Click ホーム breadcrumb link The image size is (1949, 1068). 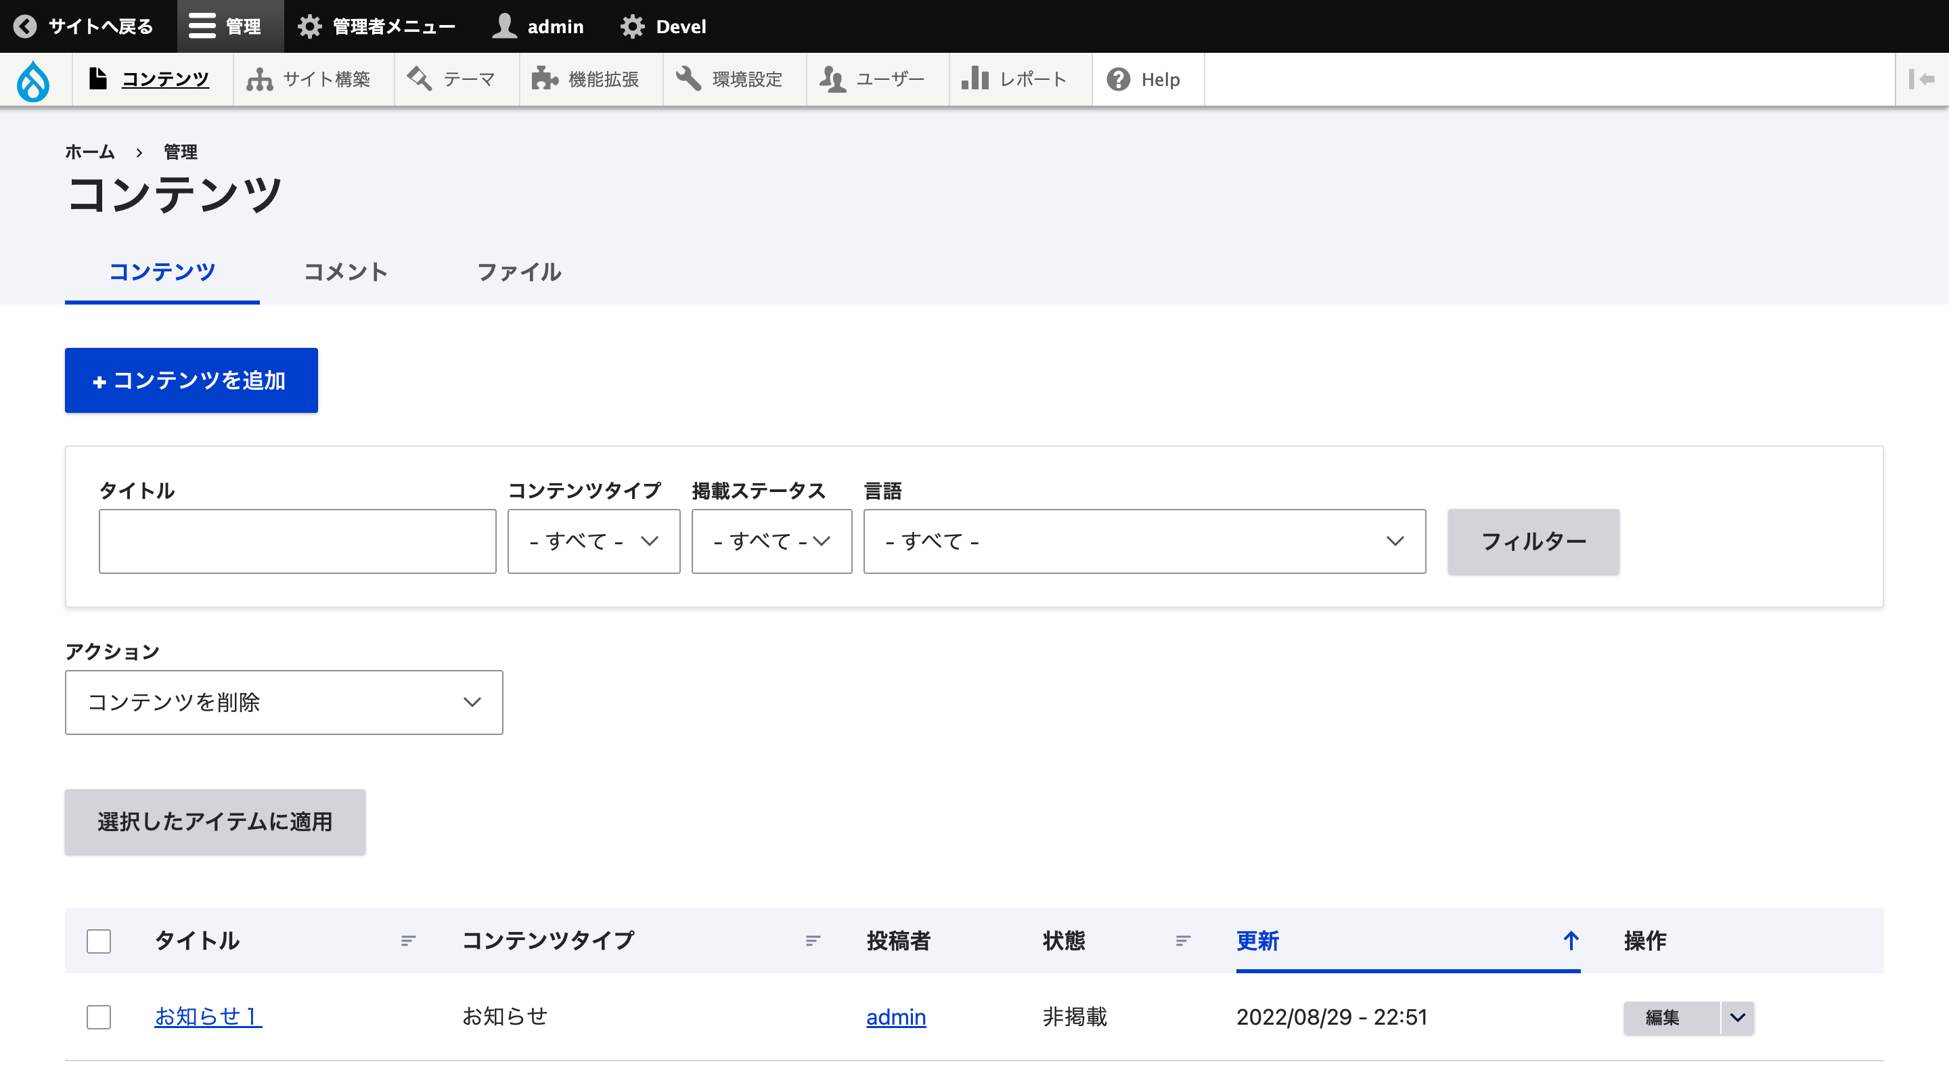coord(89,152)
